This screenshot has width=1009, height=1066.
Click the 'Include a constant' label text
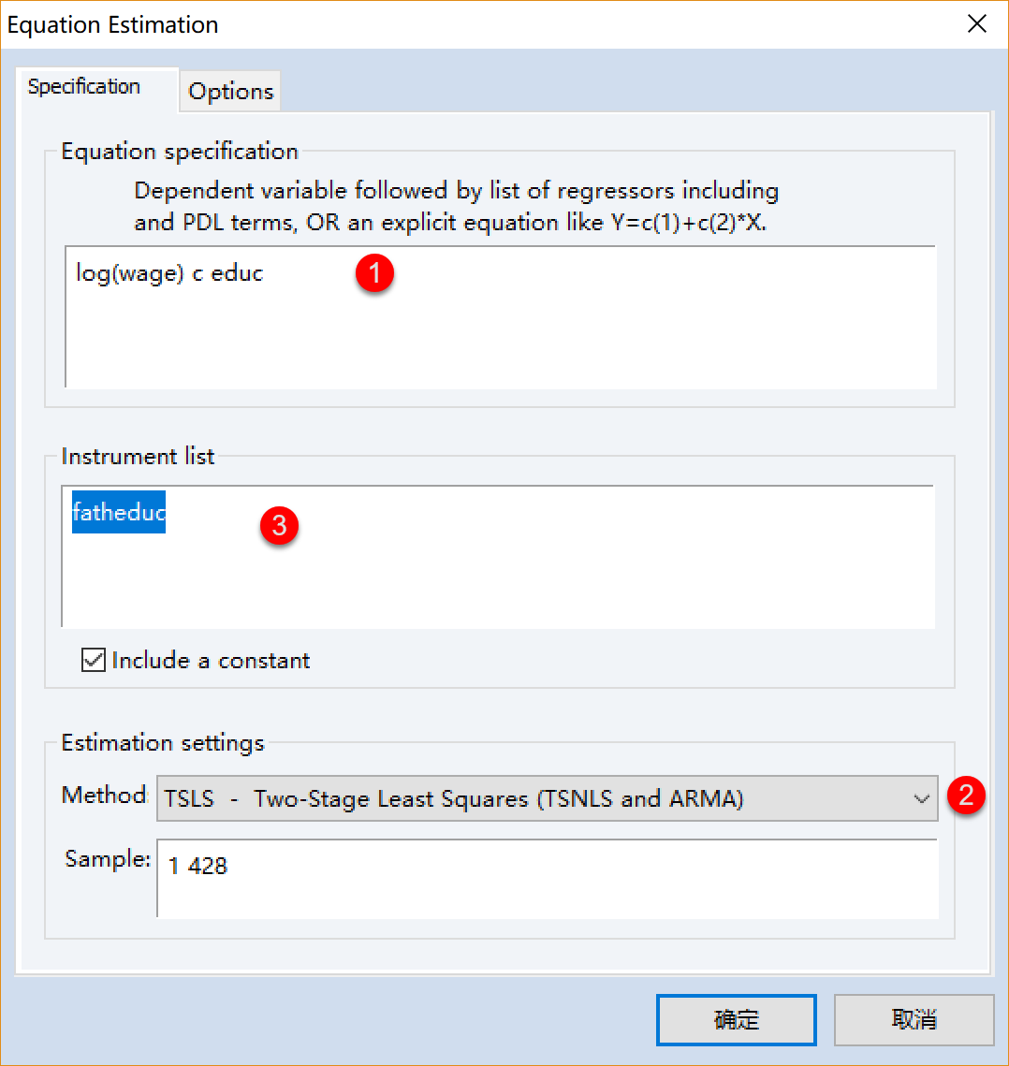pyautogui.click(x=211, y=661)
